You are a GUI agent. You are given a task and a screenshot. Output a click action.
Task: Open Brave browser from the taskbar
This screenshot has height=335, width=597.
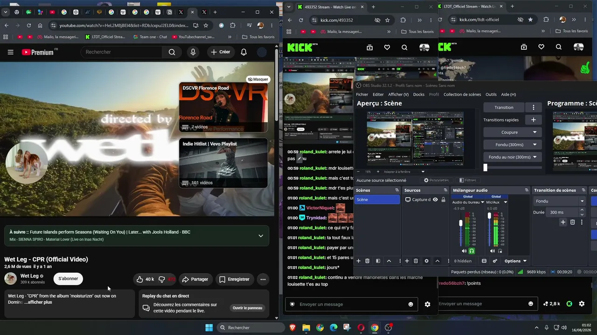[x=292, y=328]
